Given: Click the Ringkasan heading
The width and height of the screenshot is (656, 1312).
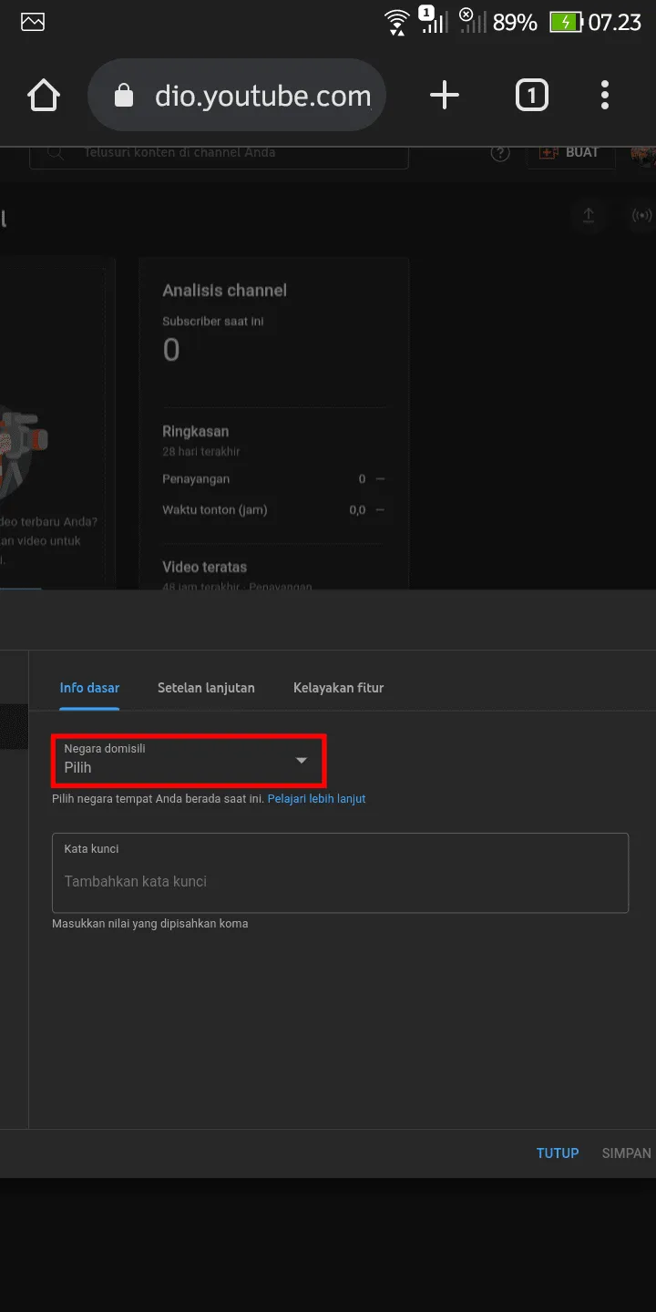Looking at the screenshot, I should click(195, 432).
